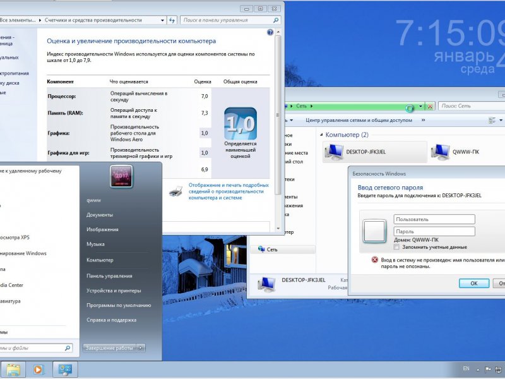The width and height of the screenshot is (505, 379).
Task: Focus the Пользователь input field
Action: 434,219
